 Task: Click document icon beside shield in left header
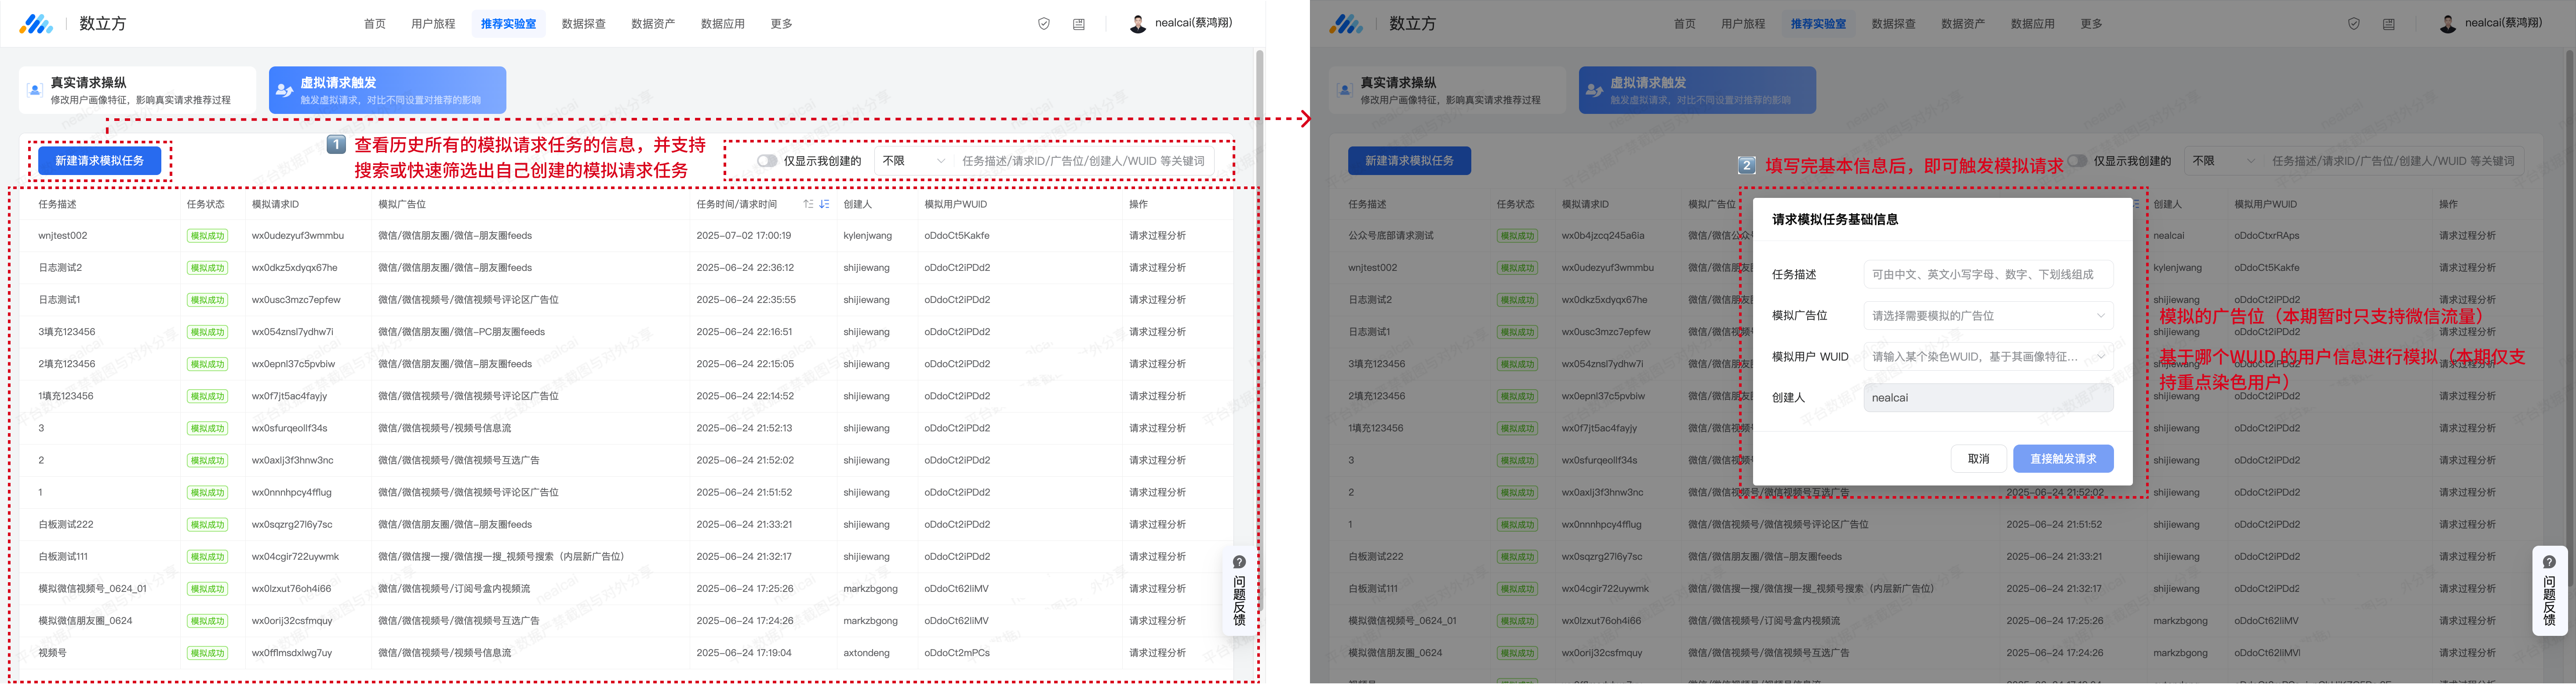[x=1079, y=24]
